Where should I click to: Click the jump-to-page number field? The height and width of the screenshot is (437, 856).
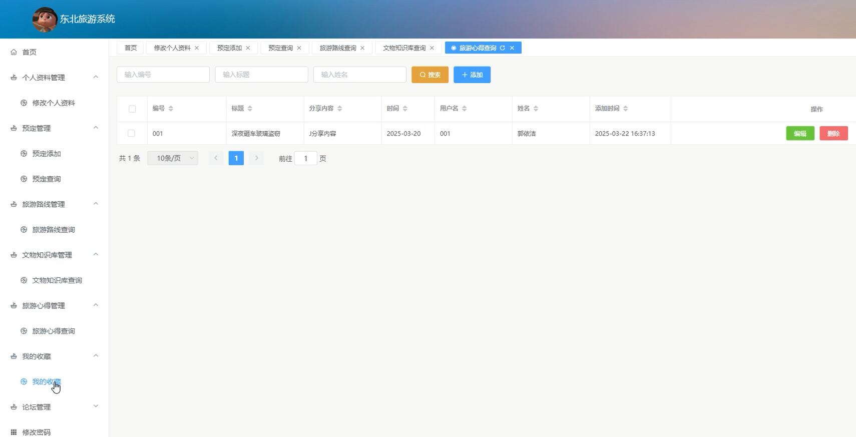point(305,158)
